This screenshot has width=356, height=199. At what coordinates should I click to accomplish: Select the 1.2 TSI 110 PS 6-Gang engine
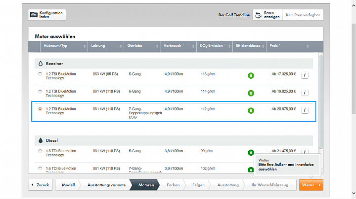tap(40, 92)
